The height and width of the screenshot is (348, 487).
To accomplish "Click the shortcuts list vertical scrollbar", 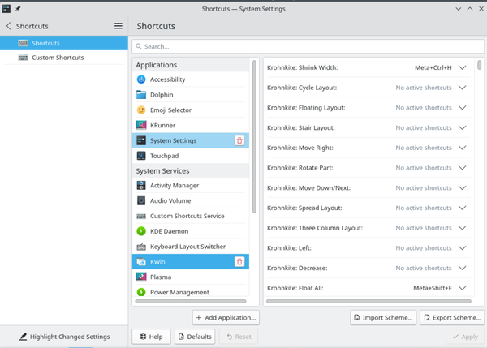I will (479, 65).
